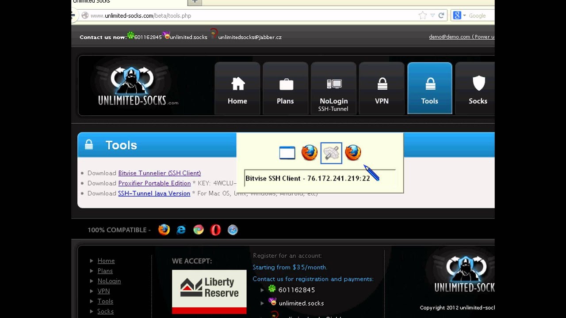This screenshot has height=318, width=566.
Task: Click the Starting from $35/month text
Action: [x=290, y=267]
